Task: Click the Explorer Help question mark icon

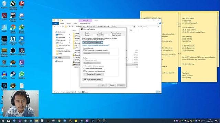Action: tap(160, 24)
